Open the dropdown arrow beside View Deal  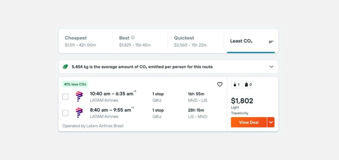(271, 122)
